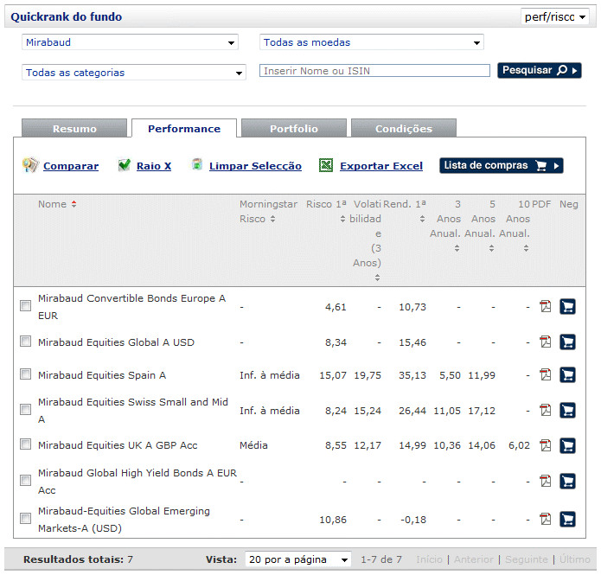
Task: Open the Todas as moedas dropdown
Action: (x=371, y=42)
